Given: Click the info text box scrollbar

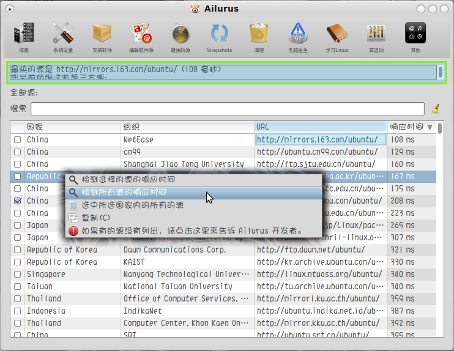Looking at the screenshot, I should (x=440, y=72).
